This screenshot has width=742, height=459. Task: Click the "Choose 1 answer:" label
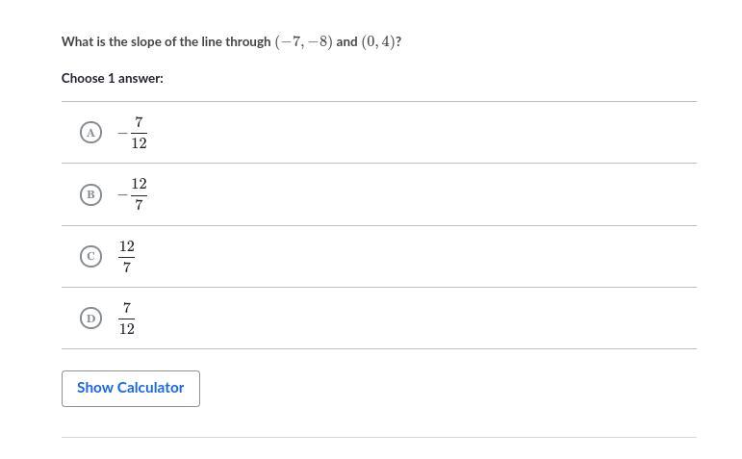pyautogui.click(x=113, y=78)
